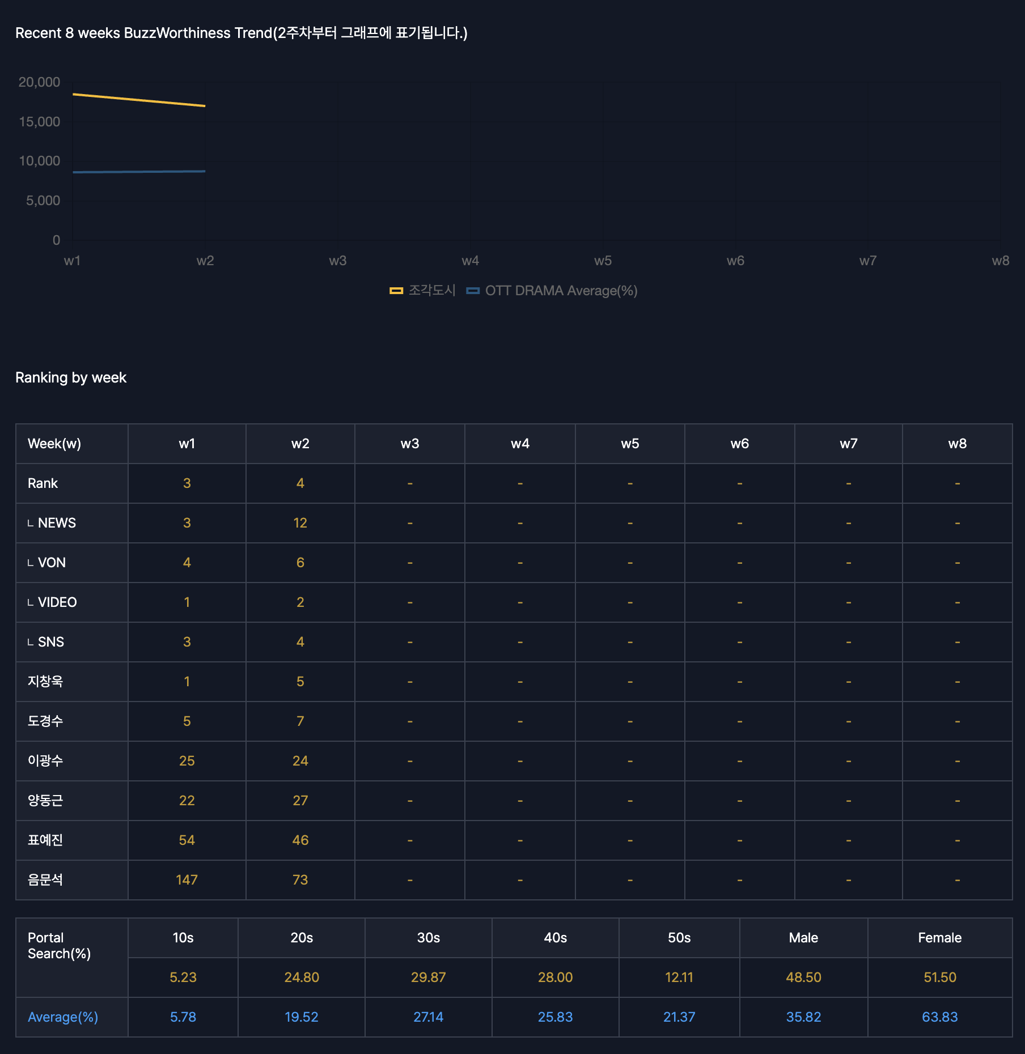Click the w5 label on chart x-axis
The width and height of the screenshot is (1025, 1054).
click(x=603, y=261)
